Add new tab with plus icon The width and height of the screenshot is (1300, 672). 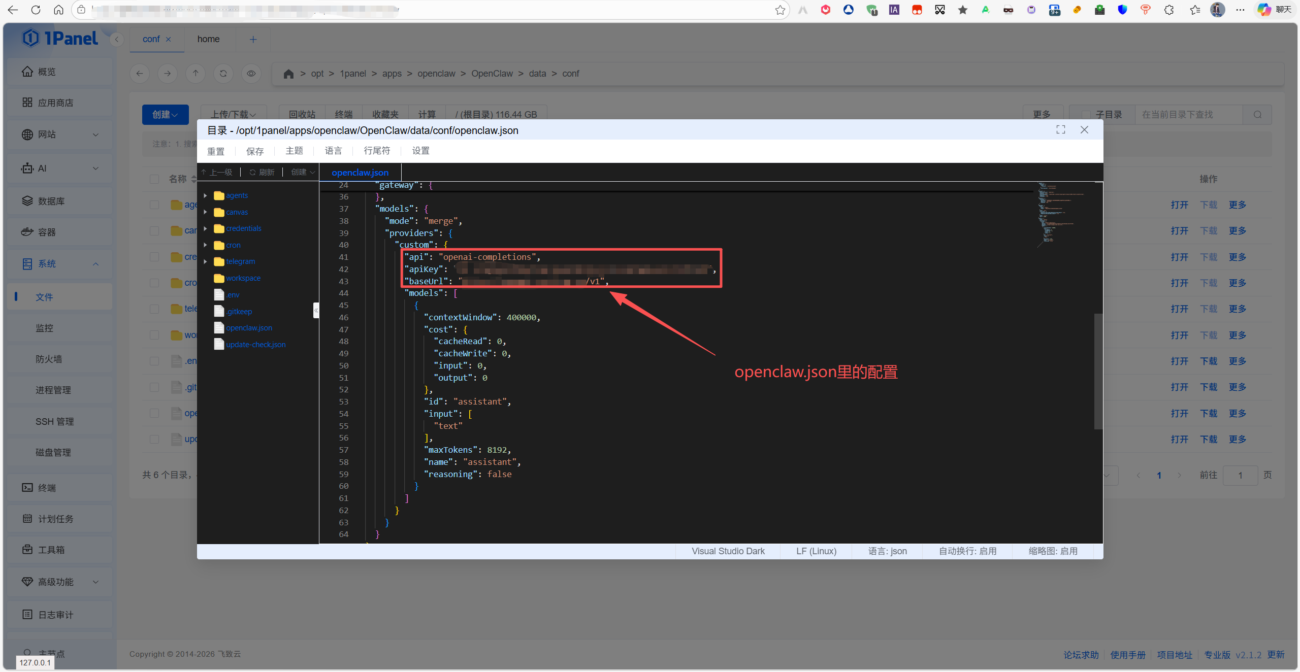point(253,40)
